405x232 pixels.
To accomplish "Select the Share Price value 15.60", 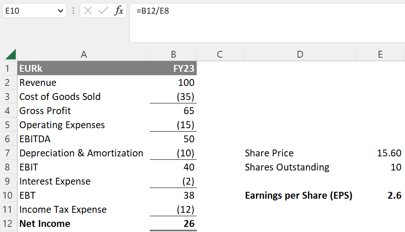I will [x=380, y=153].
